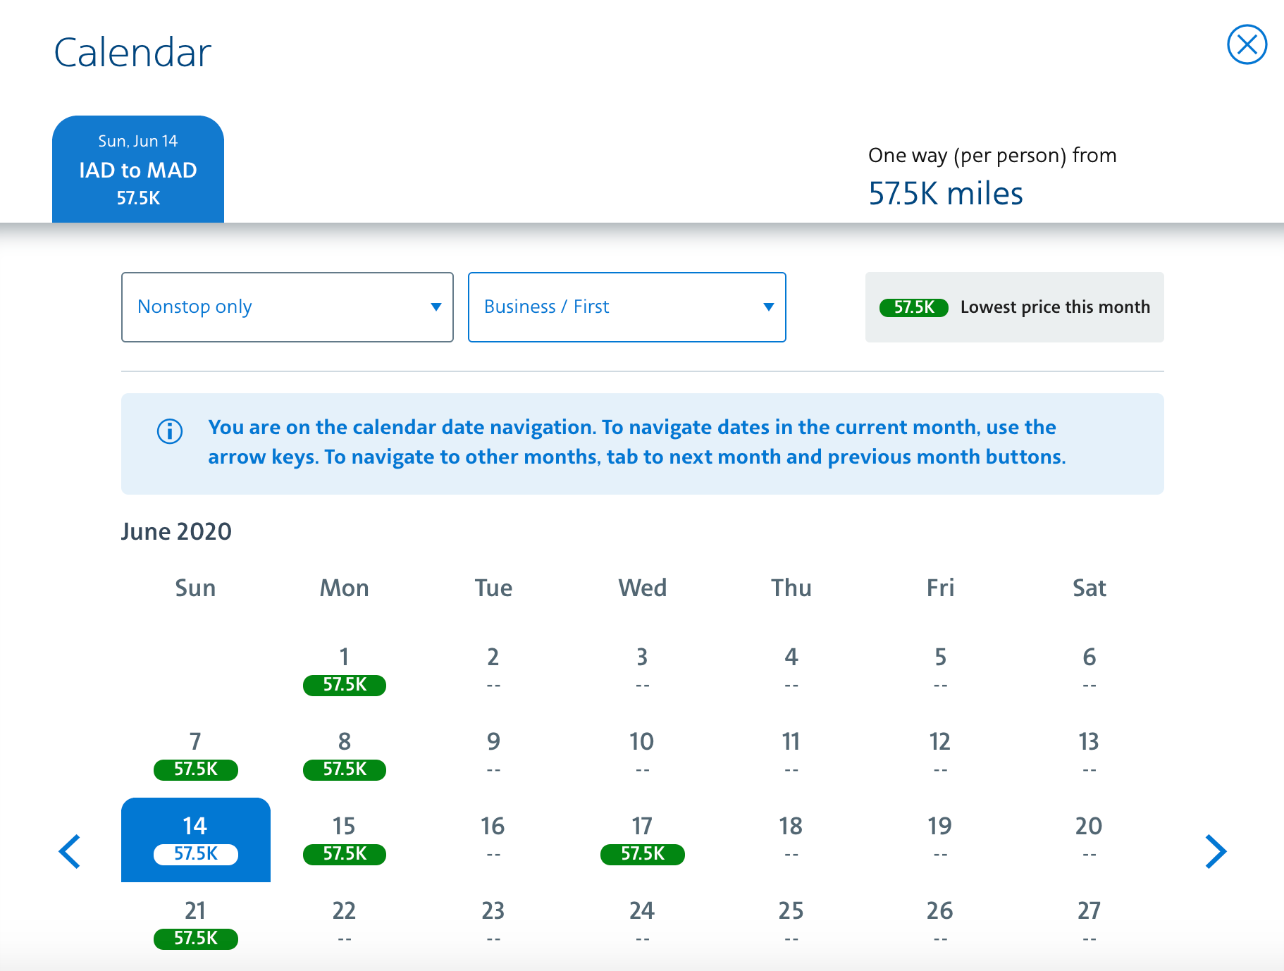The width and height of the screenshot is (1284, 971).
Task: Go to previous month with left arrow
Action: pos(70,851)
